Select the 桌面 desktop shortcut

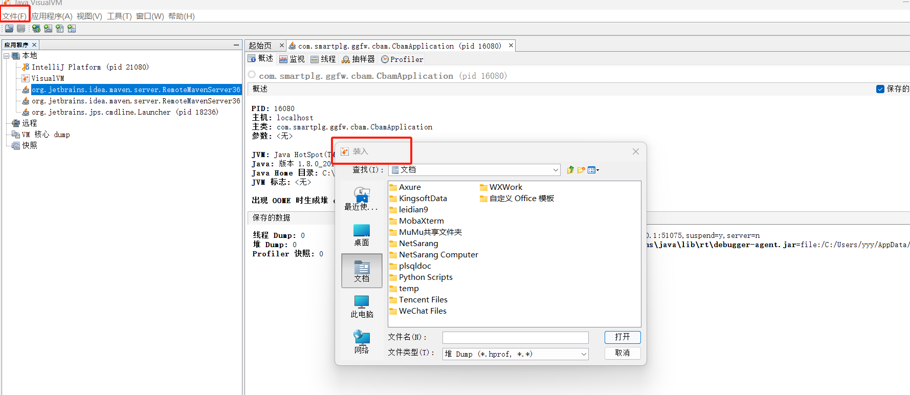click(362, 235)
